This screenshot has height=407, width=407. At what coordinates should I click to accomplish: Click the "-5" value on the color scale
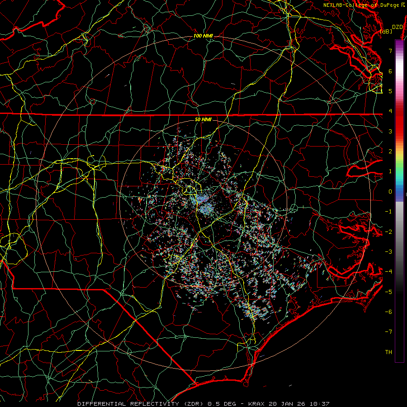[388, 292]
